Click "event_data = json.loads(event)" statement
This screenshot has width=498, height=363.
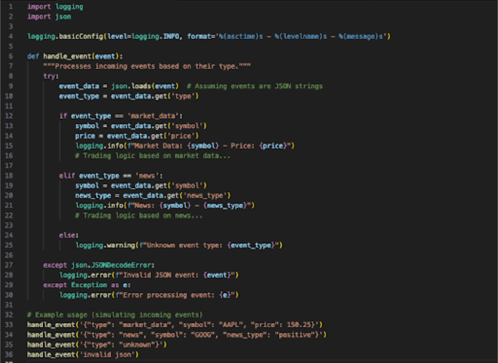(x=119, y=86)
